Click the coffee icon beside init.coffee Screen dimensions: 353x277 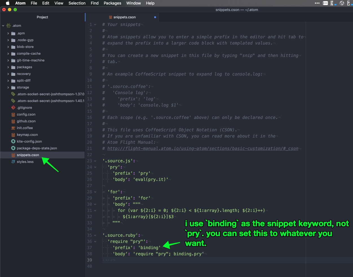click(13, 128)
